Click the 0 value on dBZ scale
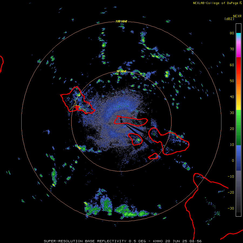This screenshot has height=243, width=243. tap(233, 161)
